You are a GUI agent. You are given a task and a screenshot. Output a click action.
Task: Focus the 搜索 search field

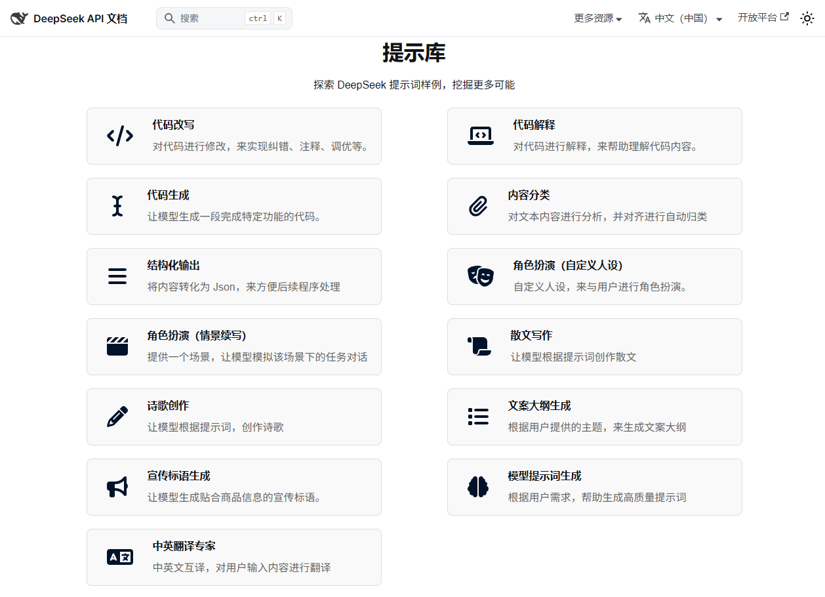tap(224, 18)
